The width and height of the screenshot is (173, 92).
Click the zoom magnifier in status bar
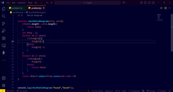coord(89,91)
